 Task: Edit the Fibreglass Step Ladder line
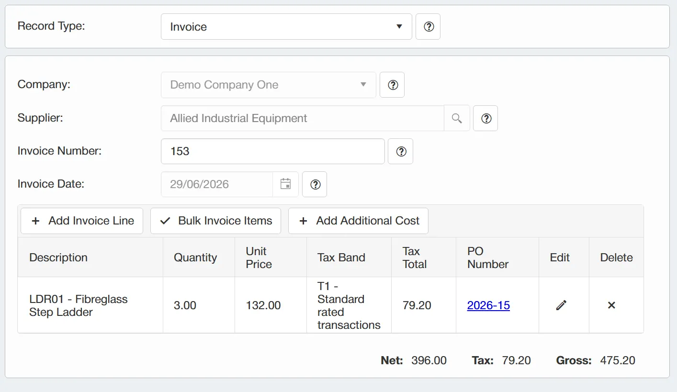(561, 305)
